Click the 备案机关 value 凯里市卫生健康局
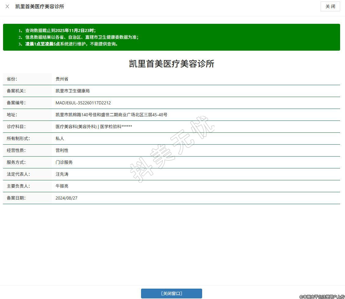345x299 pixels. click(x=73, y=91)
